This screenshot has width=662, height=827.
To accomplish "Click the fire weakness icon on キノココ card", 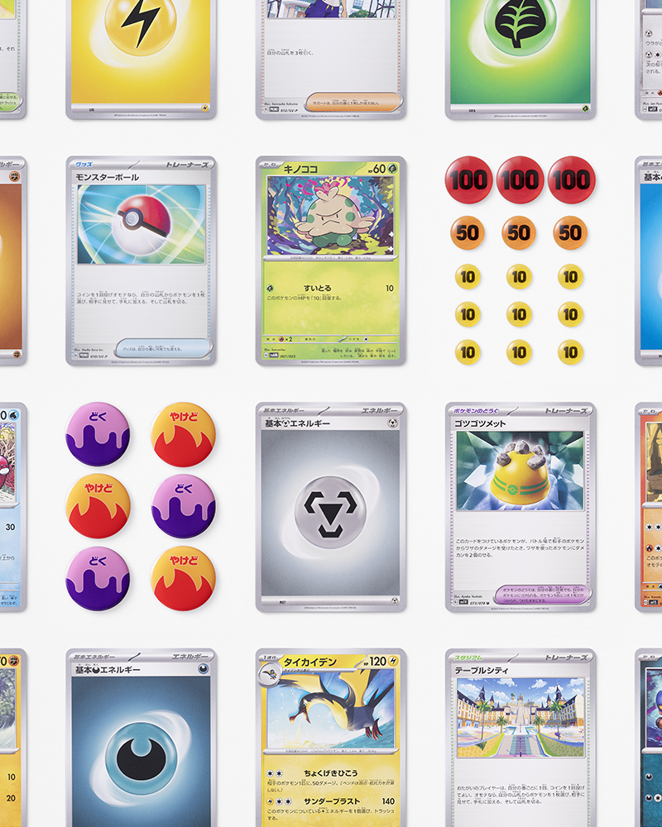I will (282, 339).
